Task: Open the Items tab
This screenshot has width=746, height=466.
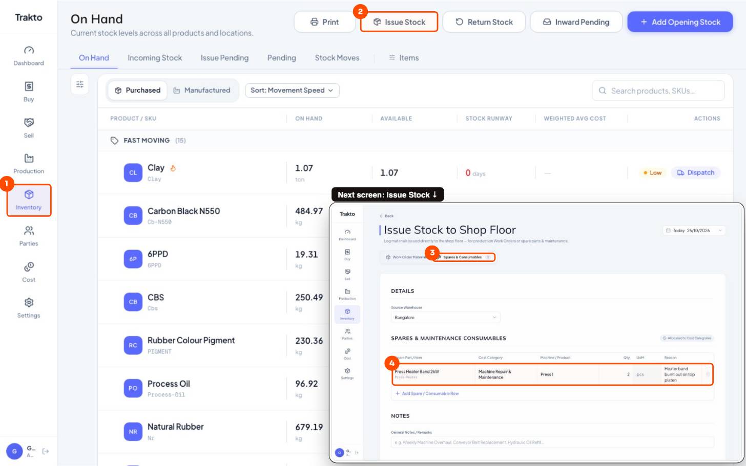Action: coord(404,58)
